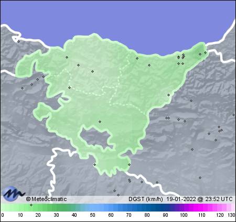
Task: Click the DGST (km/h) variable label
Action: click(146, 199)
